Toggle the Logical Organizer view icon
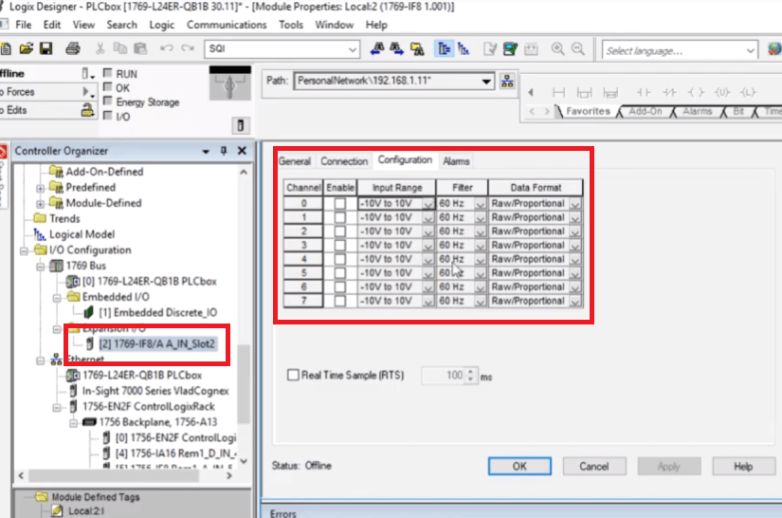Viewport: 782px width, 518px height. (464, 49)
